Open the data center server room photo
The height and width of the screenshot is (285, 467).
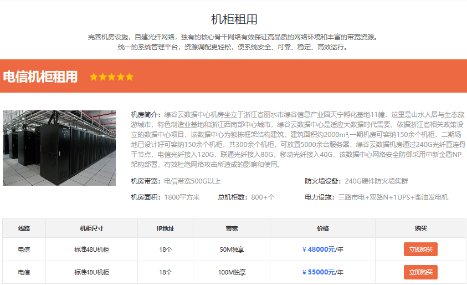59,148
